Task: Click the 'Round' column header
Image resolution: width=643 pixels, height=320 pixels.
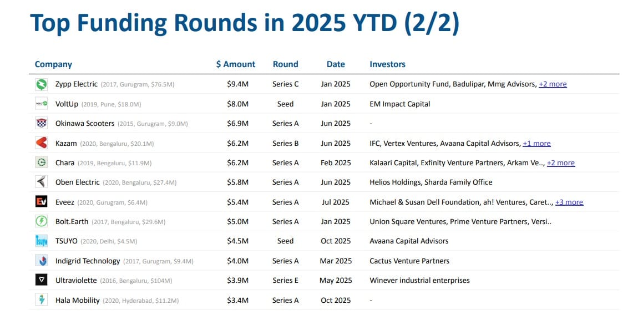Action: pyautogui.click(x=285, y=64)
